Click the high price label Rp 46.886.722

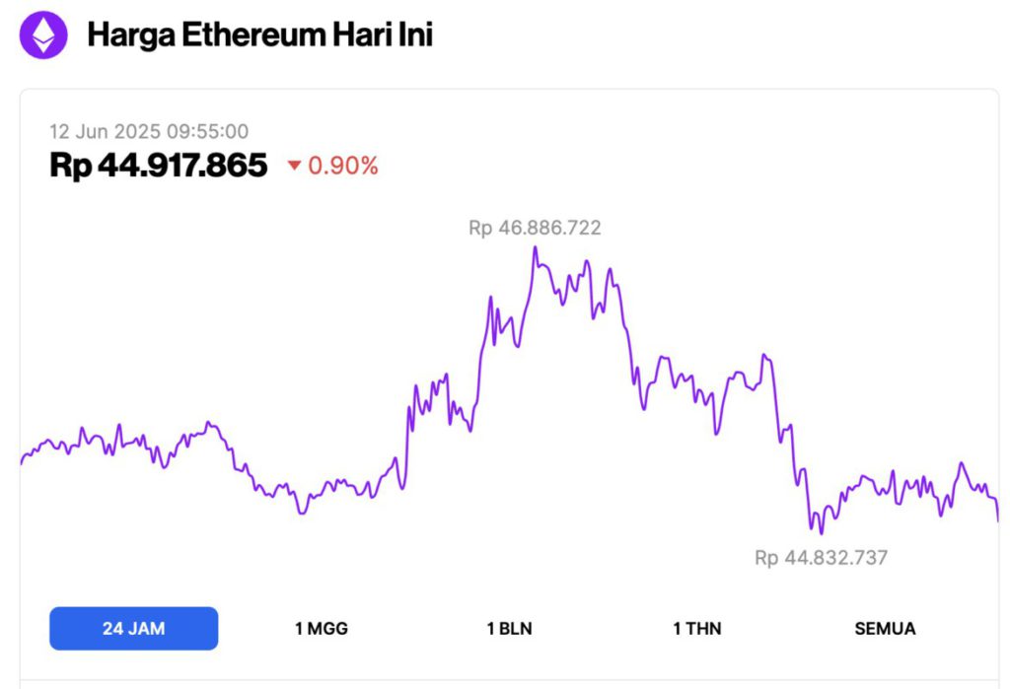click(535, 228)
